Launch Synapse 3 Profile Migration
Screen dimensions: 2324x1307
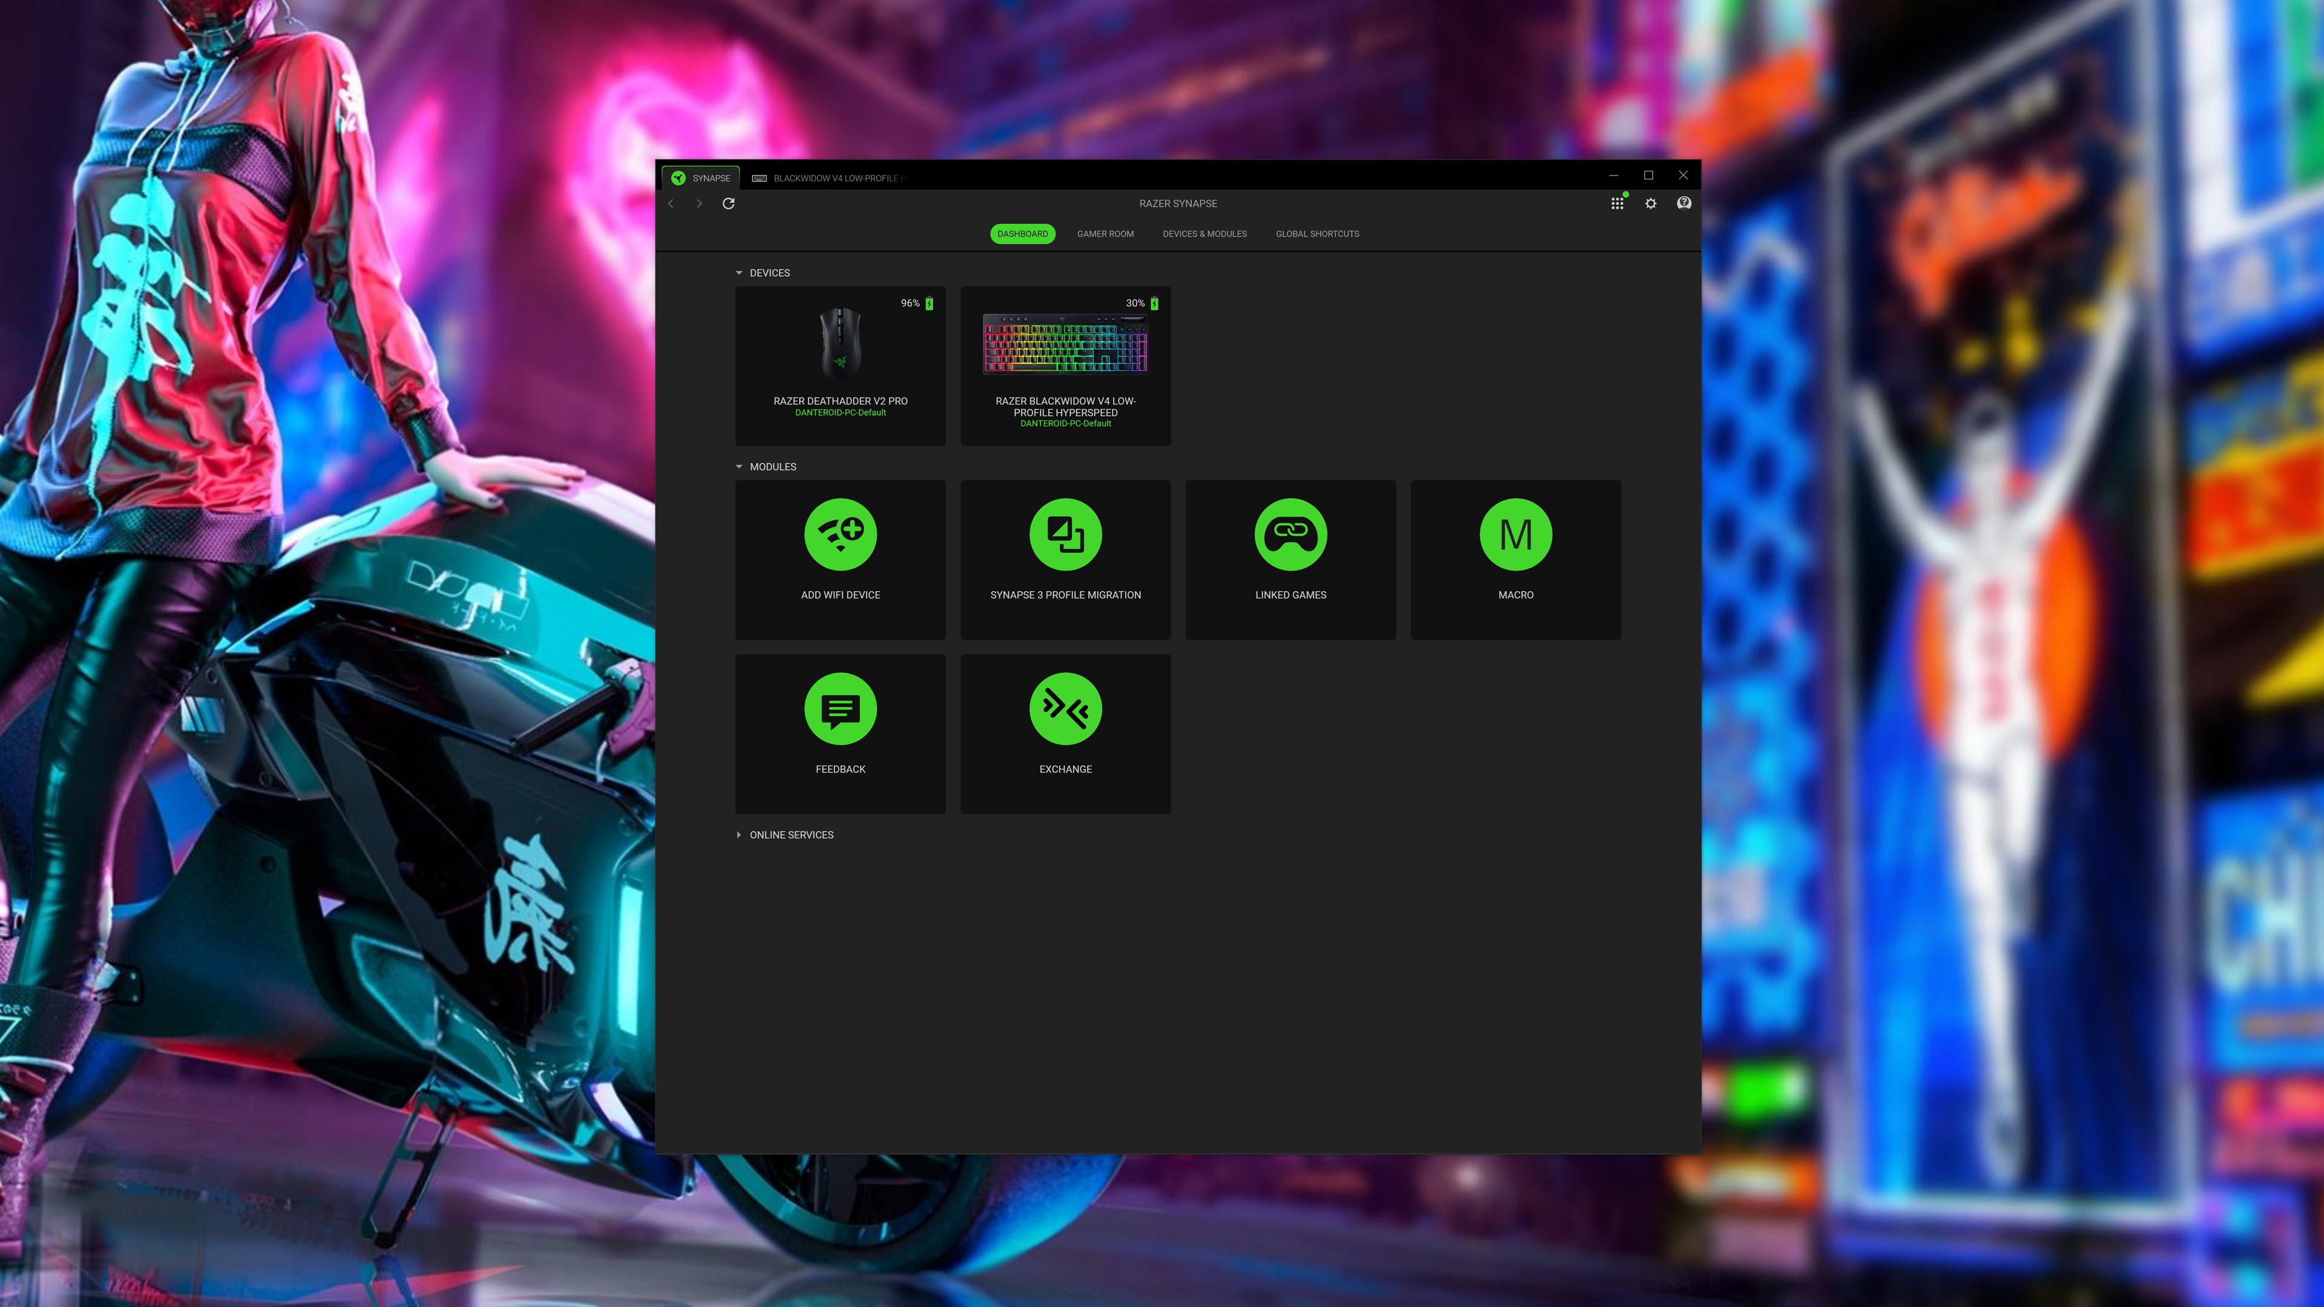pyautogui.click(x=1065, y=559)
